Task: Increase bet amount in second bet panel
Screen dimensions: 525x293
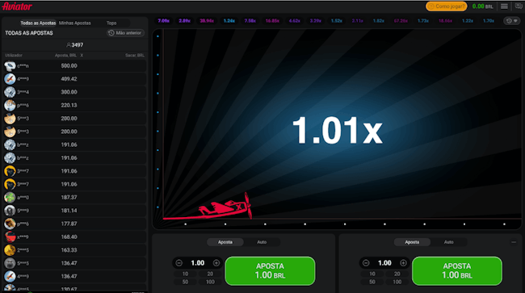Action: click(403, 263)
